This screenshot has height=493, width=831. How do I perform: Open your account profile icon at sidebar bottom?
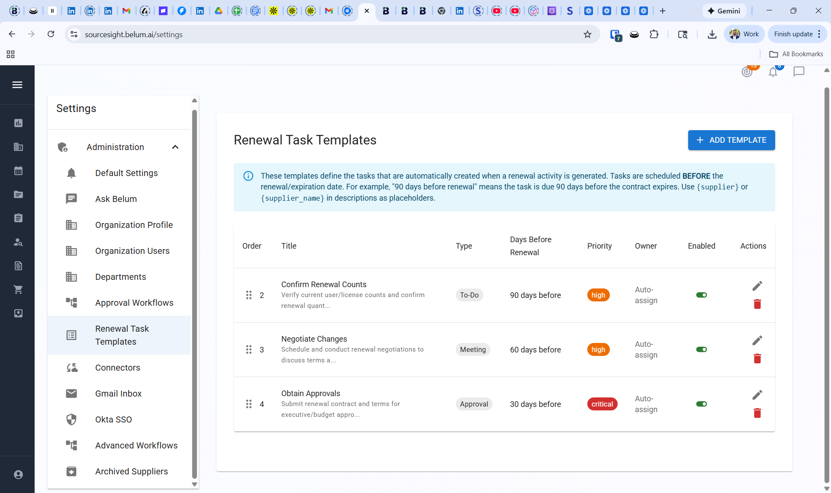[18, 474]
